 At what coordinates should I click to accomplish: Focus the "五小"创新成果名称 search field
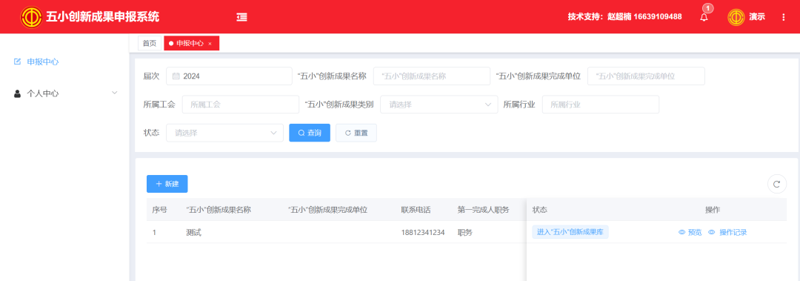pos(432,76)
